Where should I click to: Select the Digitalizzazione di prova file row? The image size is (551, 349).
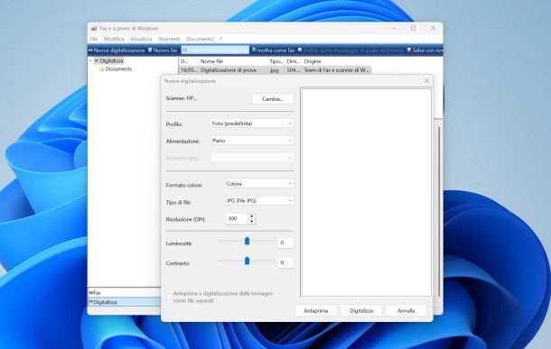pos(275,69)
